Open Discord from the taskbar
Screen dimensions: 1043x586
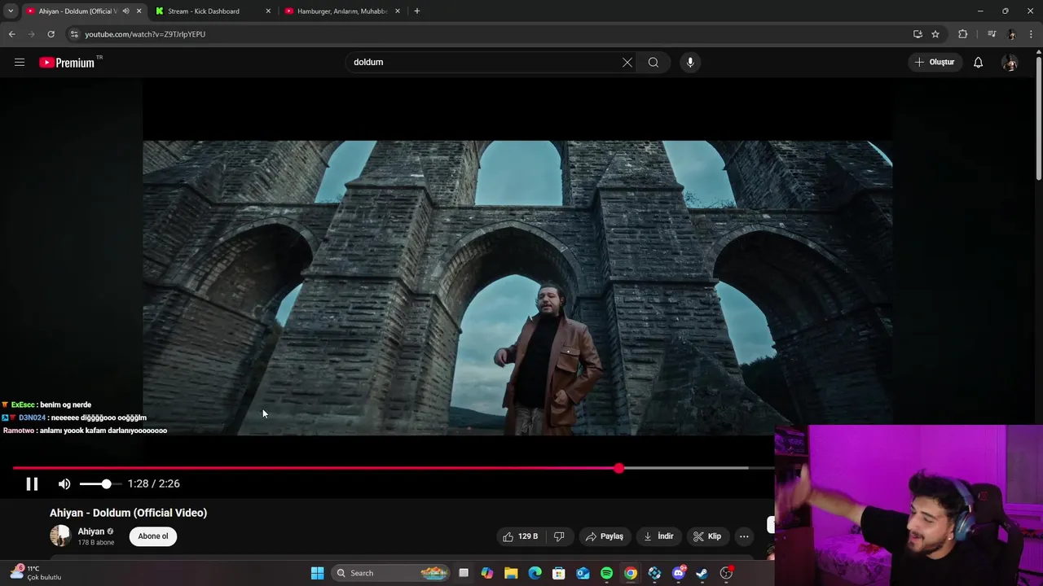click(679, 573)
